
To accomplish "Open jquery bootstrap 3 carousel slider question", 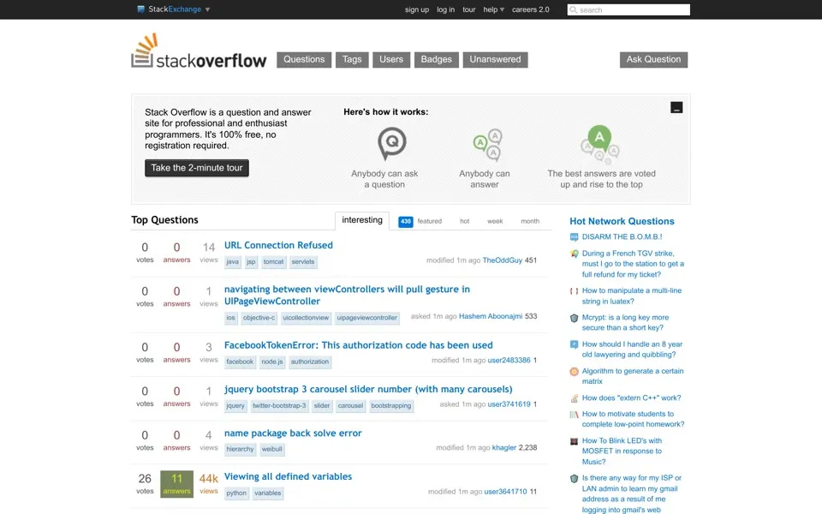I will tap(368, 390).
